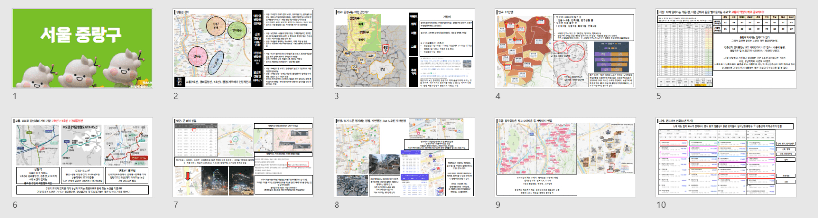The height and width of the screenshot is (218, 818).
Task: Select slide 6 about GTX-B subway lines
Action: (x=82, y=157)
